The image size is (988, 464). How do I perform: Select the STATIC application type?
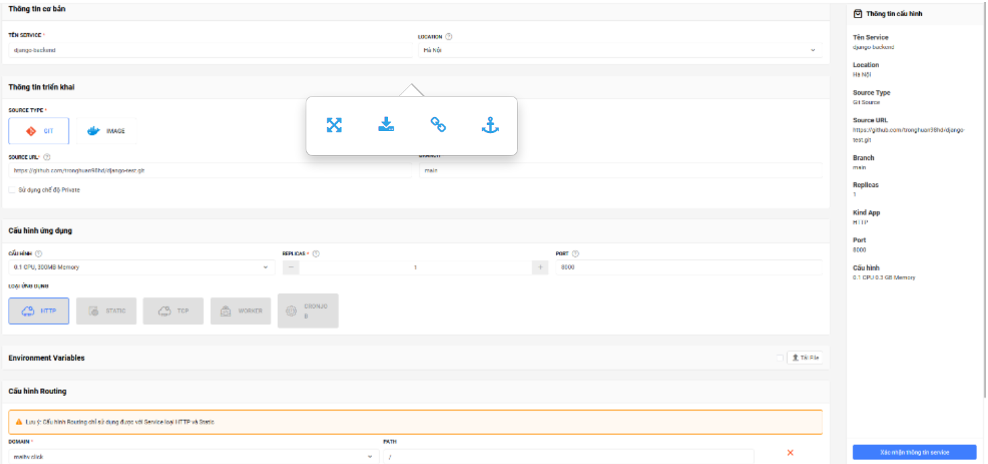coord(105,310)
